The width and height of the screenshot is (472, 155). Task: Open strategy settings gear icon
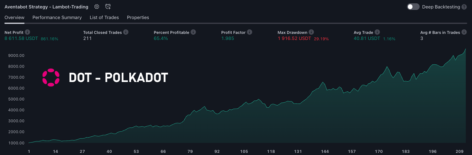point(97,7)
